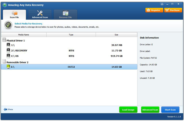Switch to the Advanced Scan tab

40,14
